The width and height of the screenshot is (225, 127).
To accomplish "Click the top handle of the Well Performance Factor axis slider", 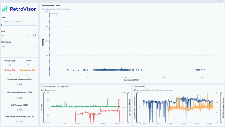I will pos(221,93).
